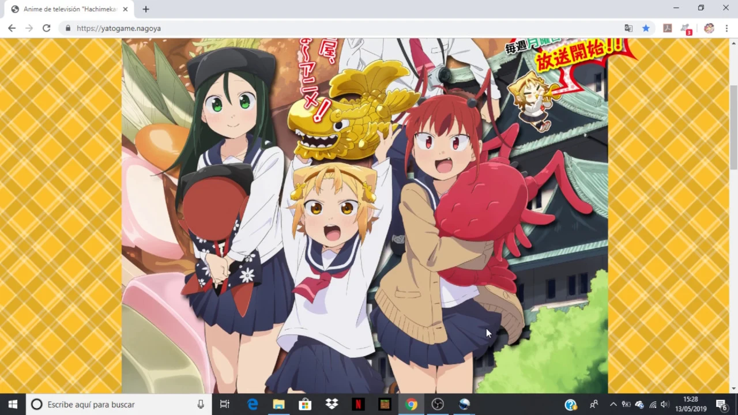
Task: Click the browser Back arrow
Action: pyautogui.click(x=12, y=28)
